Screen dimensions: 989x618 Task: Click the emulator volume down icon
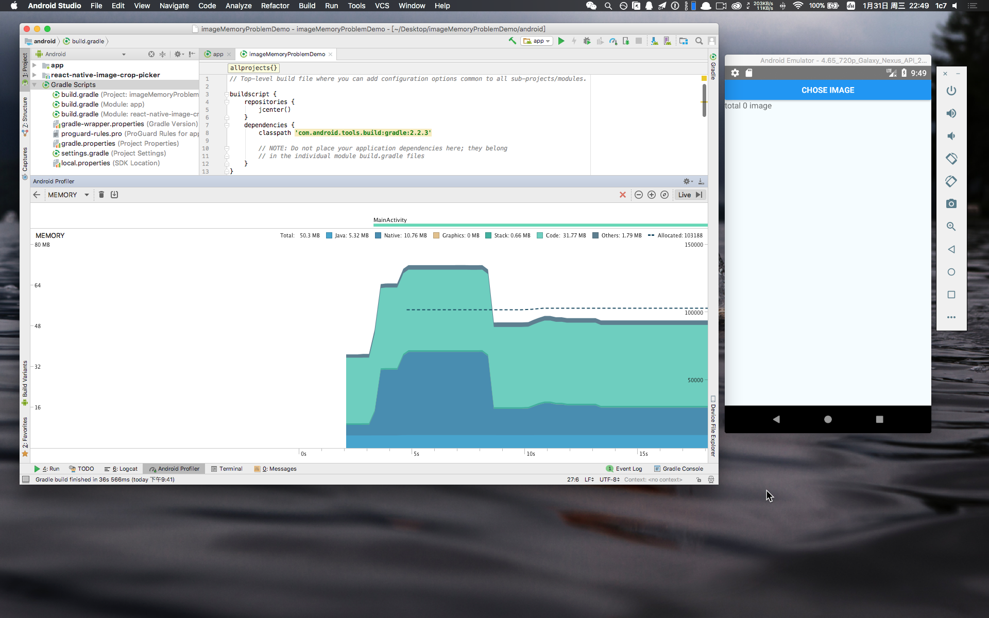(951, 136)
